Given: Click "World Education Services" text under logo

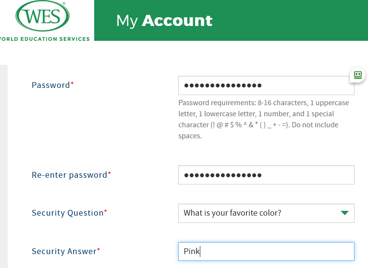Looking at the screenshot, I should pos(46,39).
